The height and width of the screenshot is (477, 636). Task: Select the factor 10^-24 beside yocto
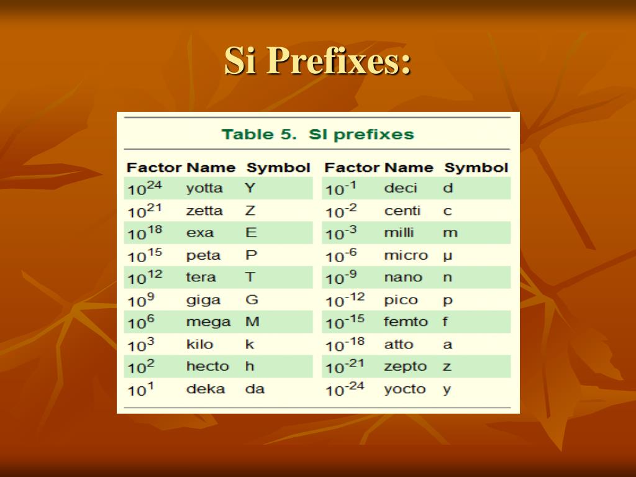(345, 389)
